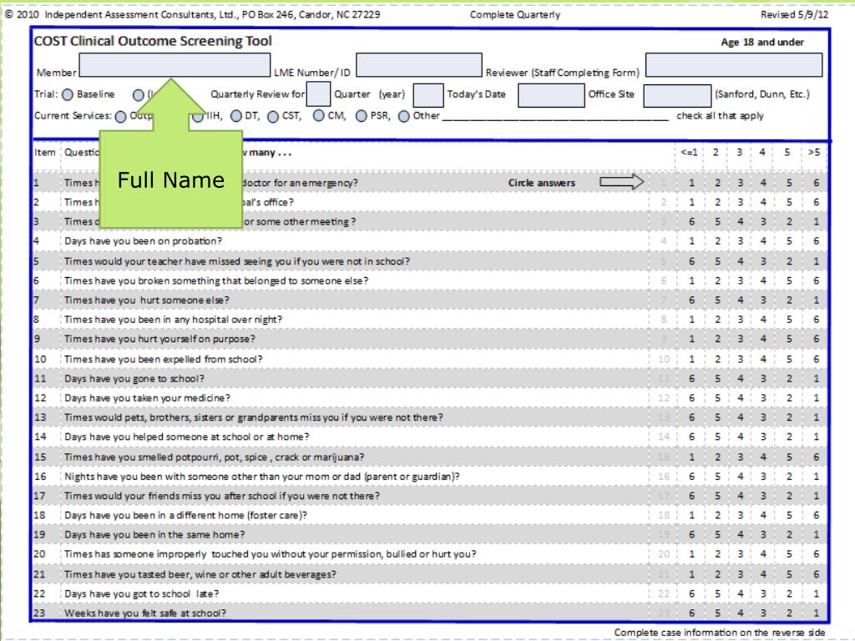This screenshot has height=641, width=855.
Task: Click the '(Sanford, Dunn, Etc.)' hint text
Action: (x=762, y=94)
